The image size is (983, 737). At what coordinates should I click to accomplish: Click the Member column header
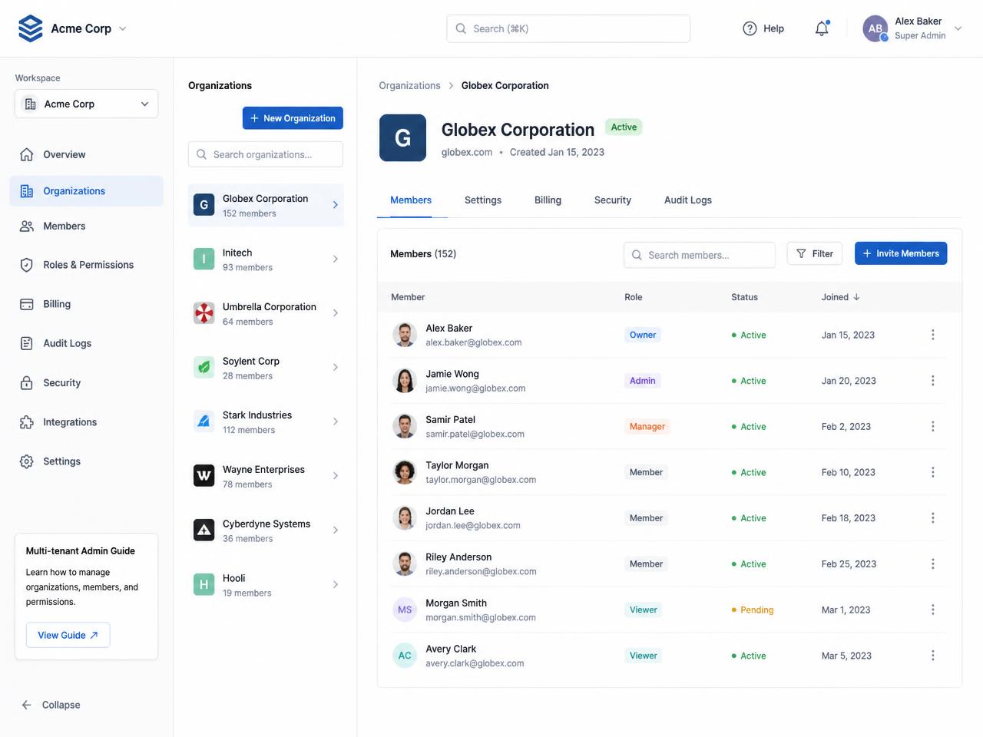point(408,297)
